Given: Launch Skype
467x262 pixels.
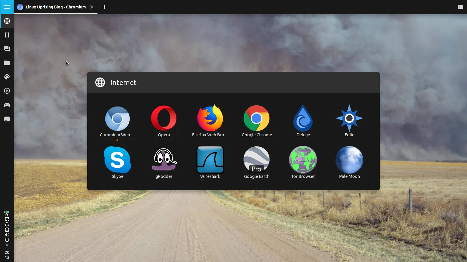Looking at the screenshot, I should tap(117, 160).
